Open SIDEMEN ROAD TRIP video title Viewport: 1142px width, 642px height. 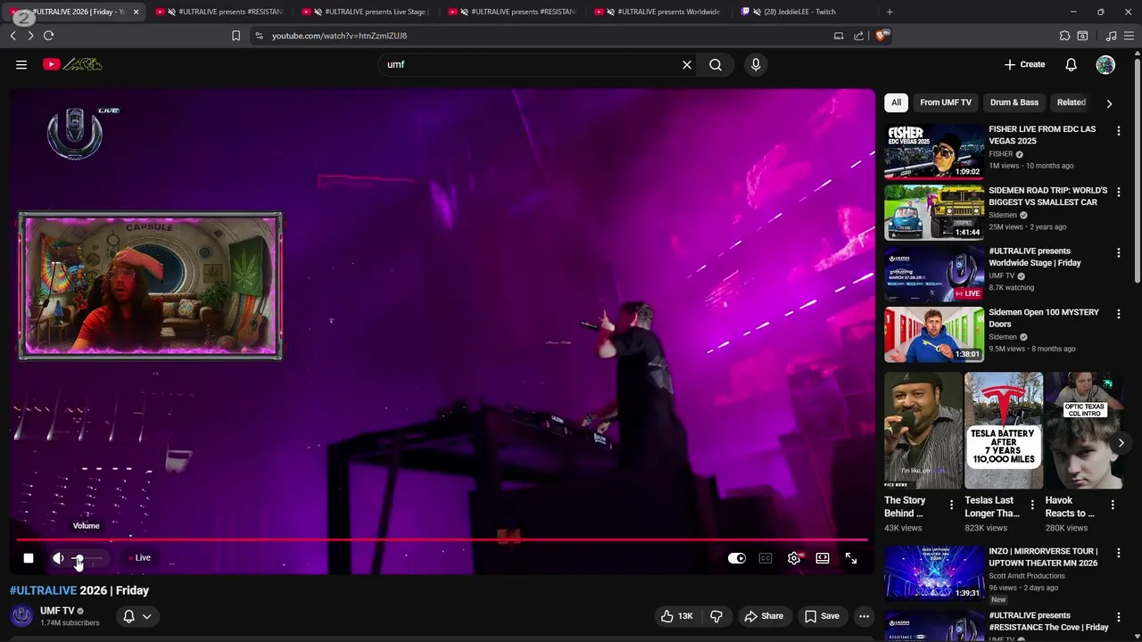pos(1047,196)
